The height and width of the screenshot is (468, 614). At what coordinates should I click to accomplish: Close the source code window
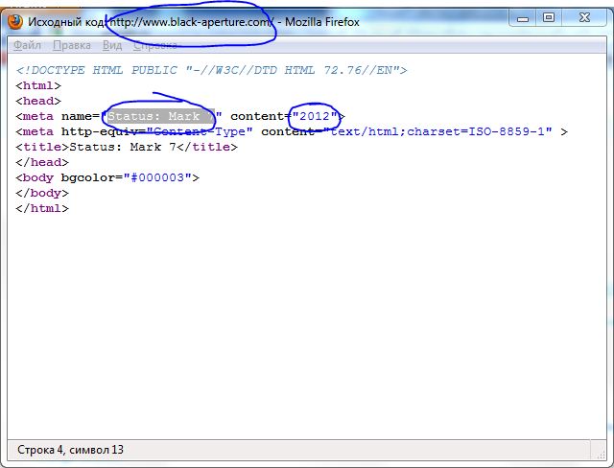click(584, 18)
